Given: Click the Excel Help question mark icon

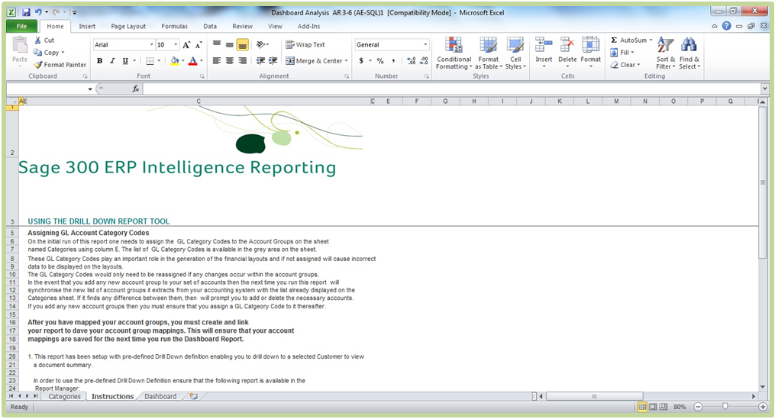Looking at the screenshot, I should pyautogui.click(x=726, y=26).
